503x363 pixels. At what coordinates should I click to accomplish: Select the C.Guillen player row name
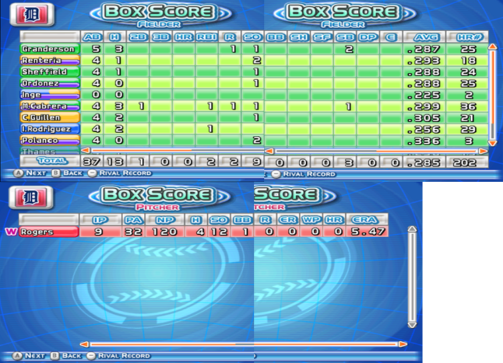[x=50, y=117]
